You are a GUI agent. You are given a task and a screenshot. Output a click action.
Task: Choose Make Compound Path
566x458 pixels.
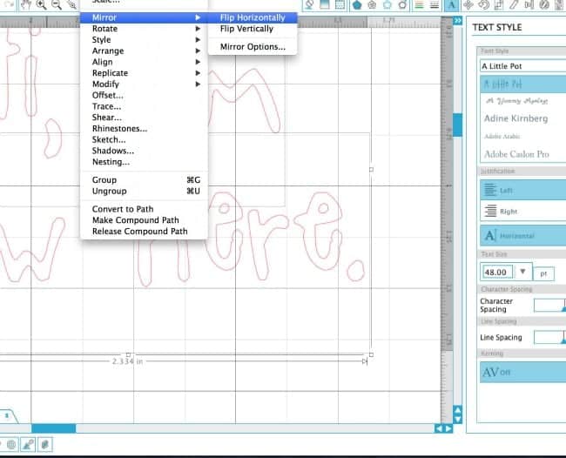tap(144, 220)
